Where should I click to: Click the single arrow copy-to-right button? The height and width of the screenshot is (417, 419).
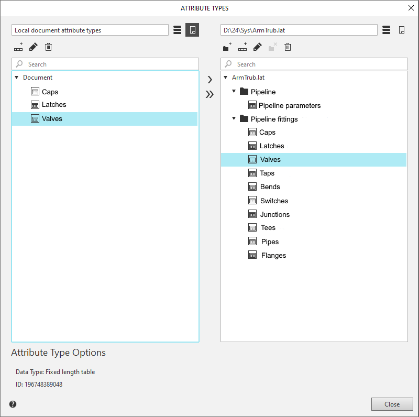210,80
